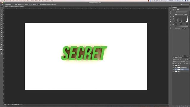Image resolution: width=190 pixels, height=107 pixels.
Task: Select the Layer 0 thumbnail
Action: (176, 71)
